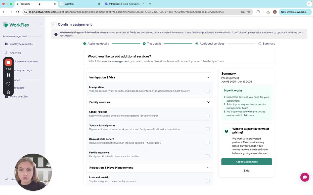Click the Skip link
Viewport: 313px width, 195px height.
pyautogui.click(x=246, y=171)
